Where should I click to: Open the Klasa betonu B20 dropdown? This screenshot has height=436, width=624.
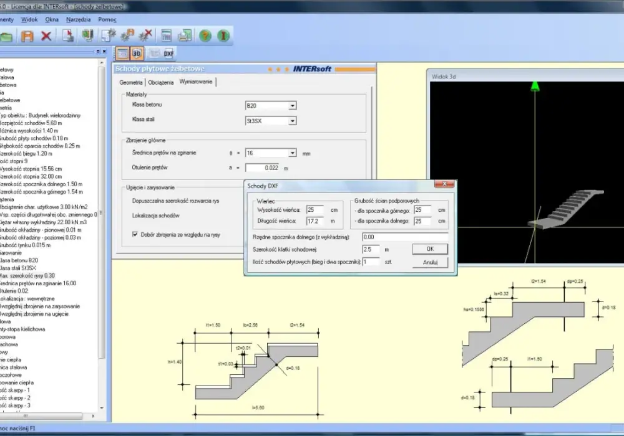[x=292, y=106]
